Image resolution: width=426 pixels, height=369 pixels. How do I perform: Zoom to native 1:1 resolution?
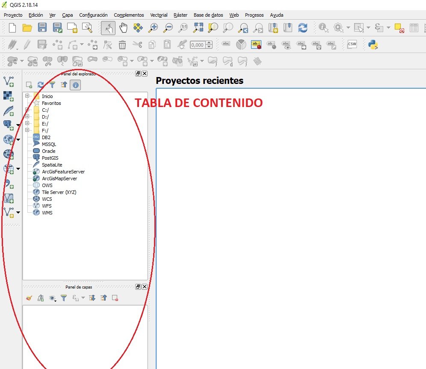tap(183, 28)
